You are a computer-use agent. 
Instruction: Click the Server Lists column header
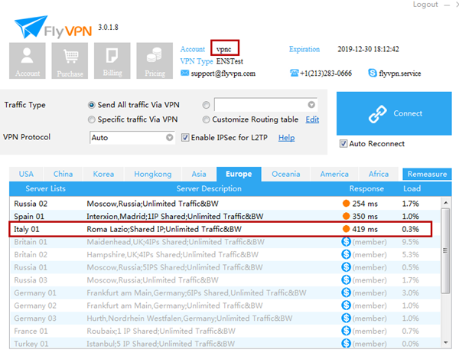45,188
